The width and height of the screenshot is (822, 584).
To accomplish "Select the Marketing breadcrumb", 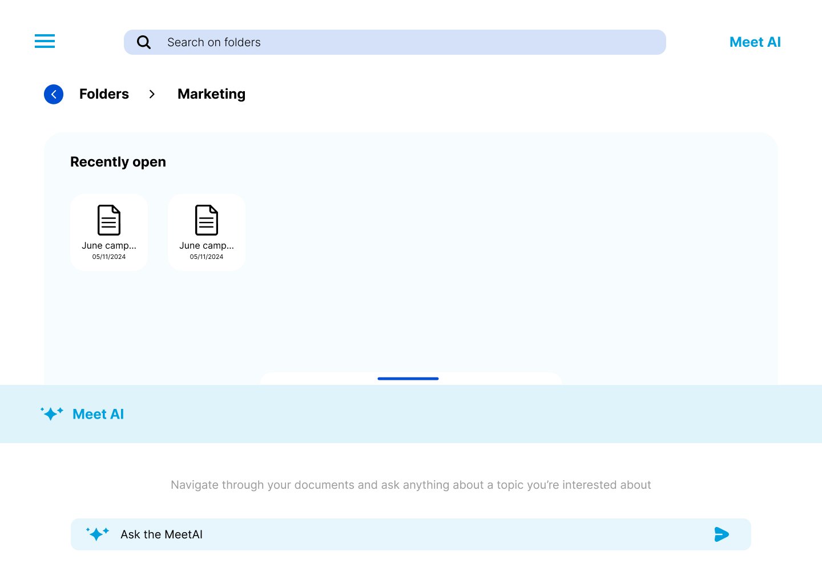I will 211,94.
